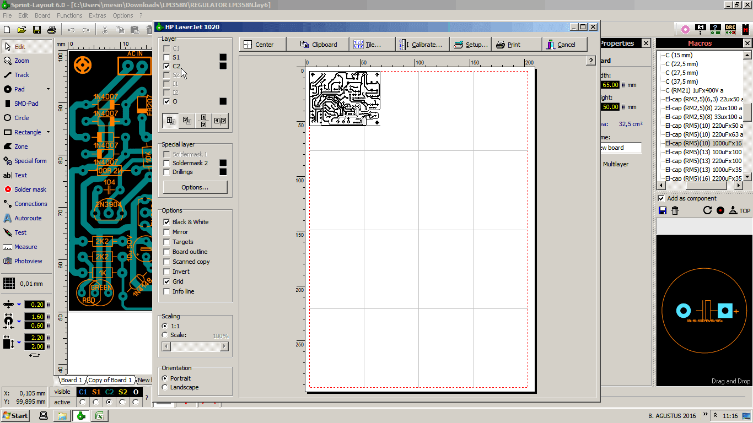Click the DRC check icon

pos(730,29)
